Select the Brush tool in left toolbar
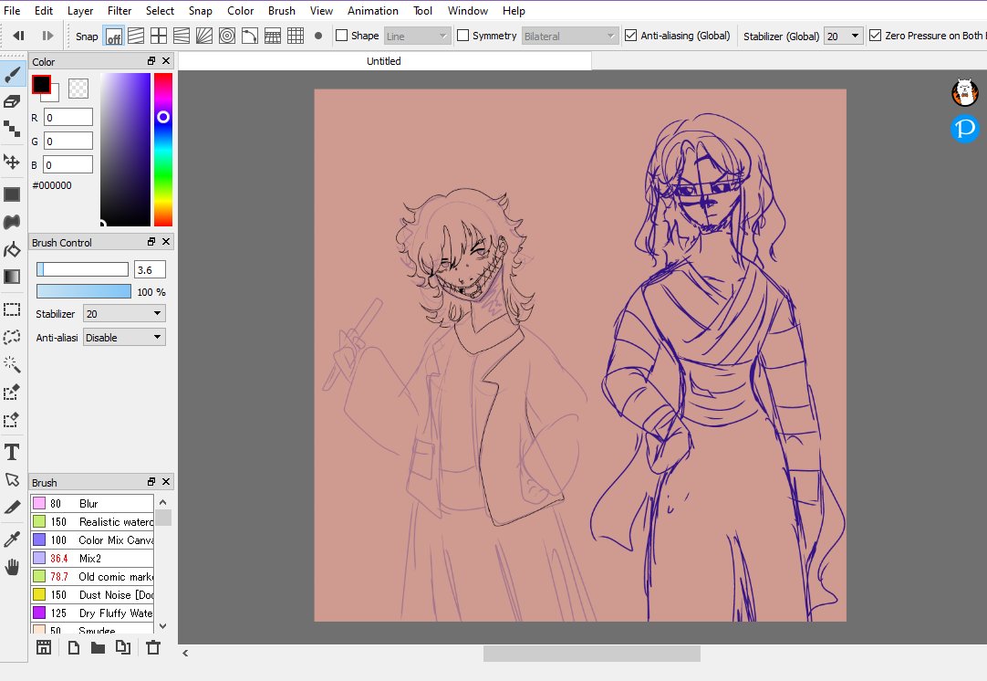Viewport: 987px width, 681px height. (x=13, y=74)
